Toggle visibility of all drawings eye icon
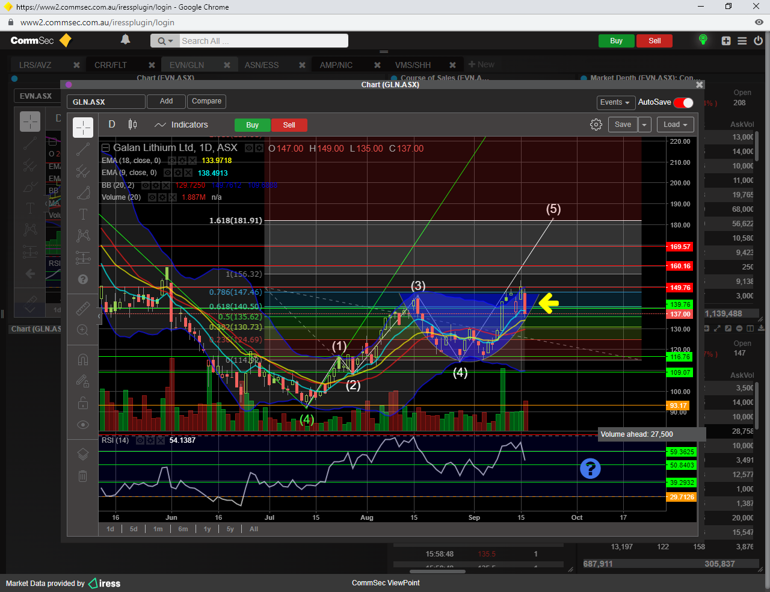 83,425
